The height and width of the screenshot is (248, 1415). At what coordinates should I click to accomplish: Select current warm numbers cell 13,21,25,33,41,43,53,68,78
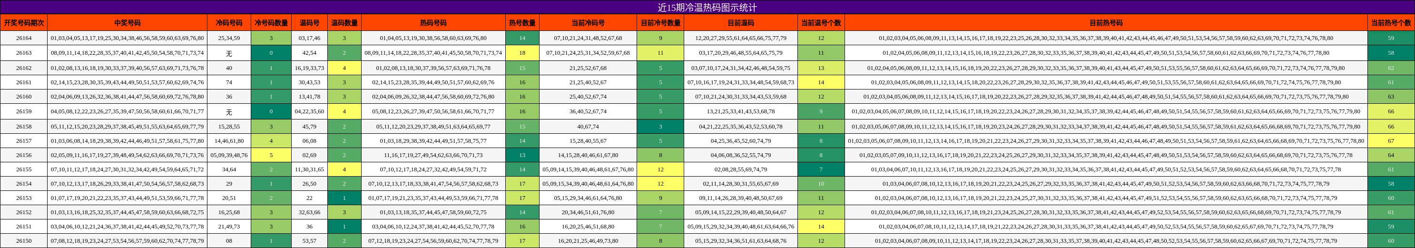coord(740,111)
